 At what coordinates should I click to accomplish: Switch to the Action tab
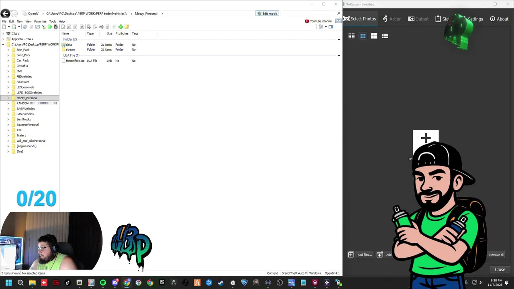pyautogui.click(x=392, y=19)
